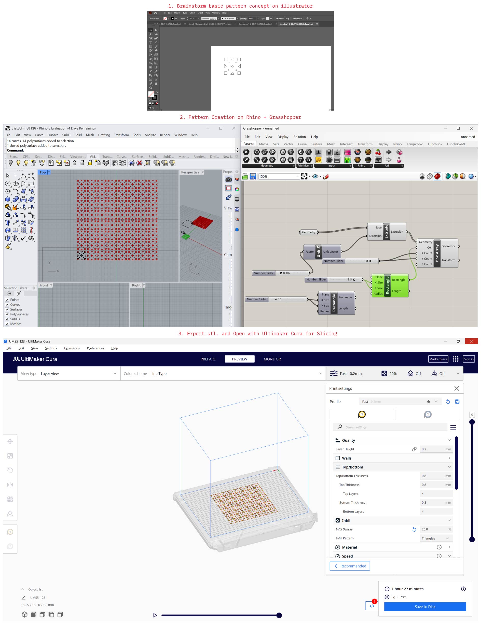Click the Search settings field in Cura
This screenshot has height=624, width=481.
click(394, 427)
